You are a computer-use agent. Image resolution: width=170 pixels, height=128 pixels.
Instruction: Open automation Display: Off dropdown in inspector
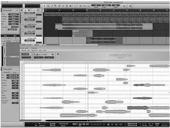pos(12,29)
